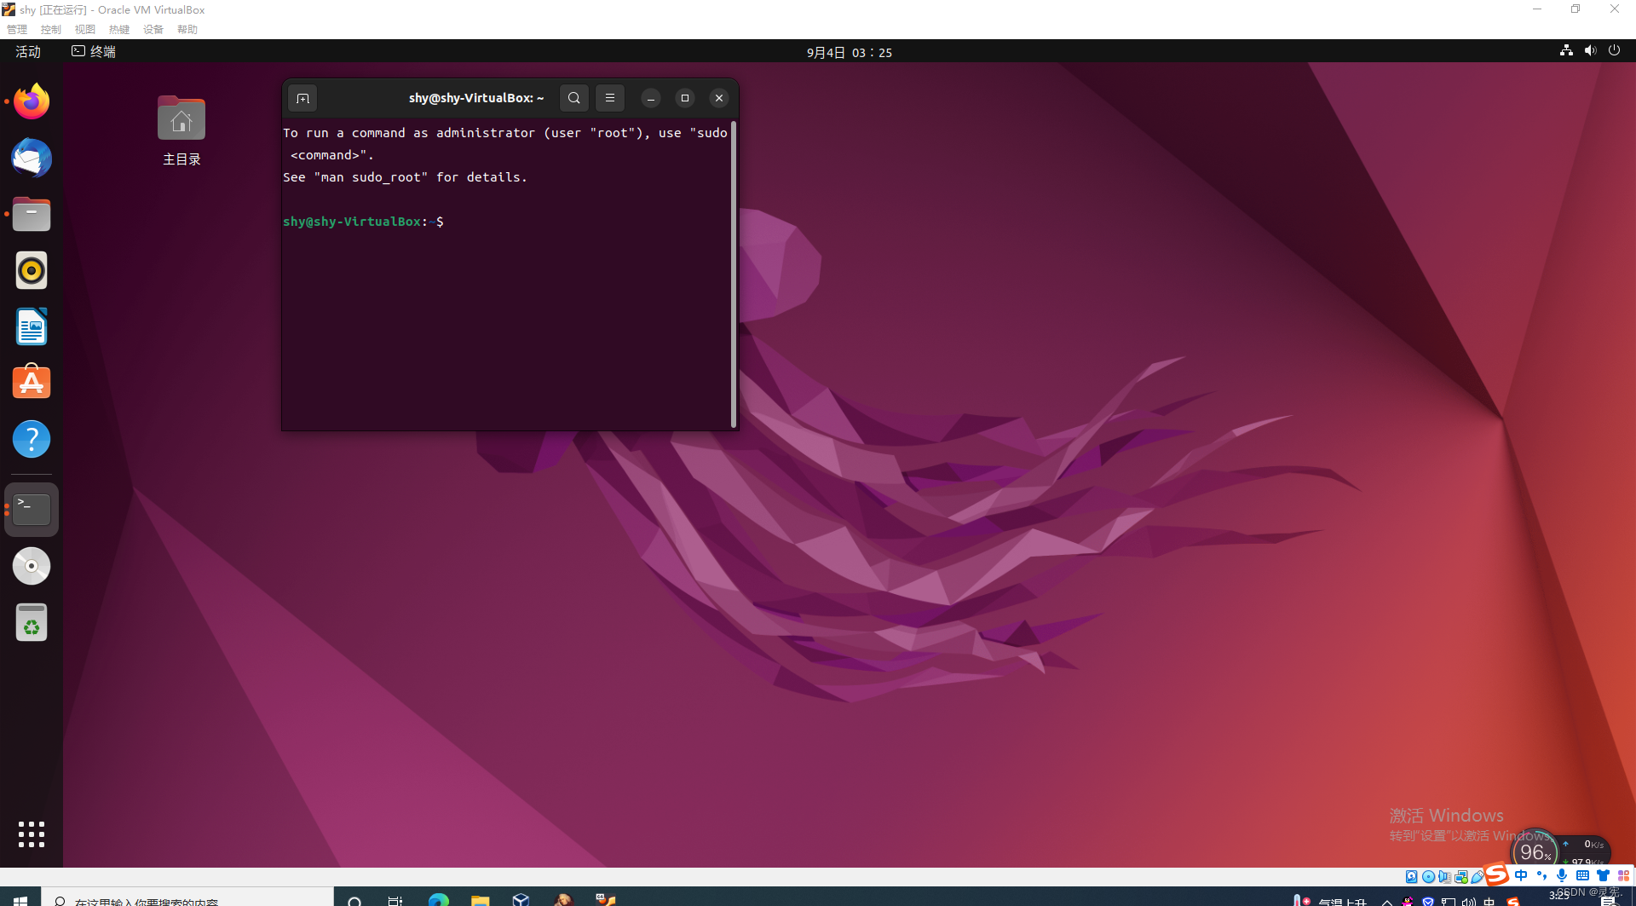This screenshot has height=906, width=1636.
Task: Click the network icon in Ubuntu top bar
Action: (x=1566, y=51)
